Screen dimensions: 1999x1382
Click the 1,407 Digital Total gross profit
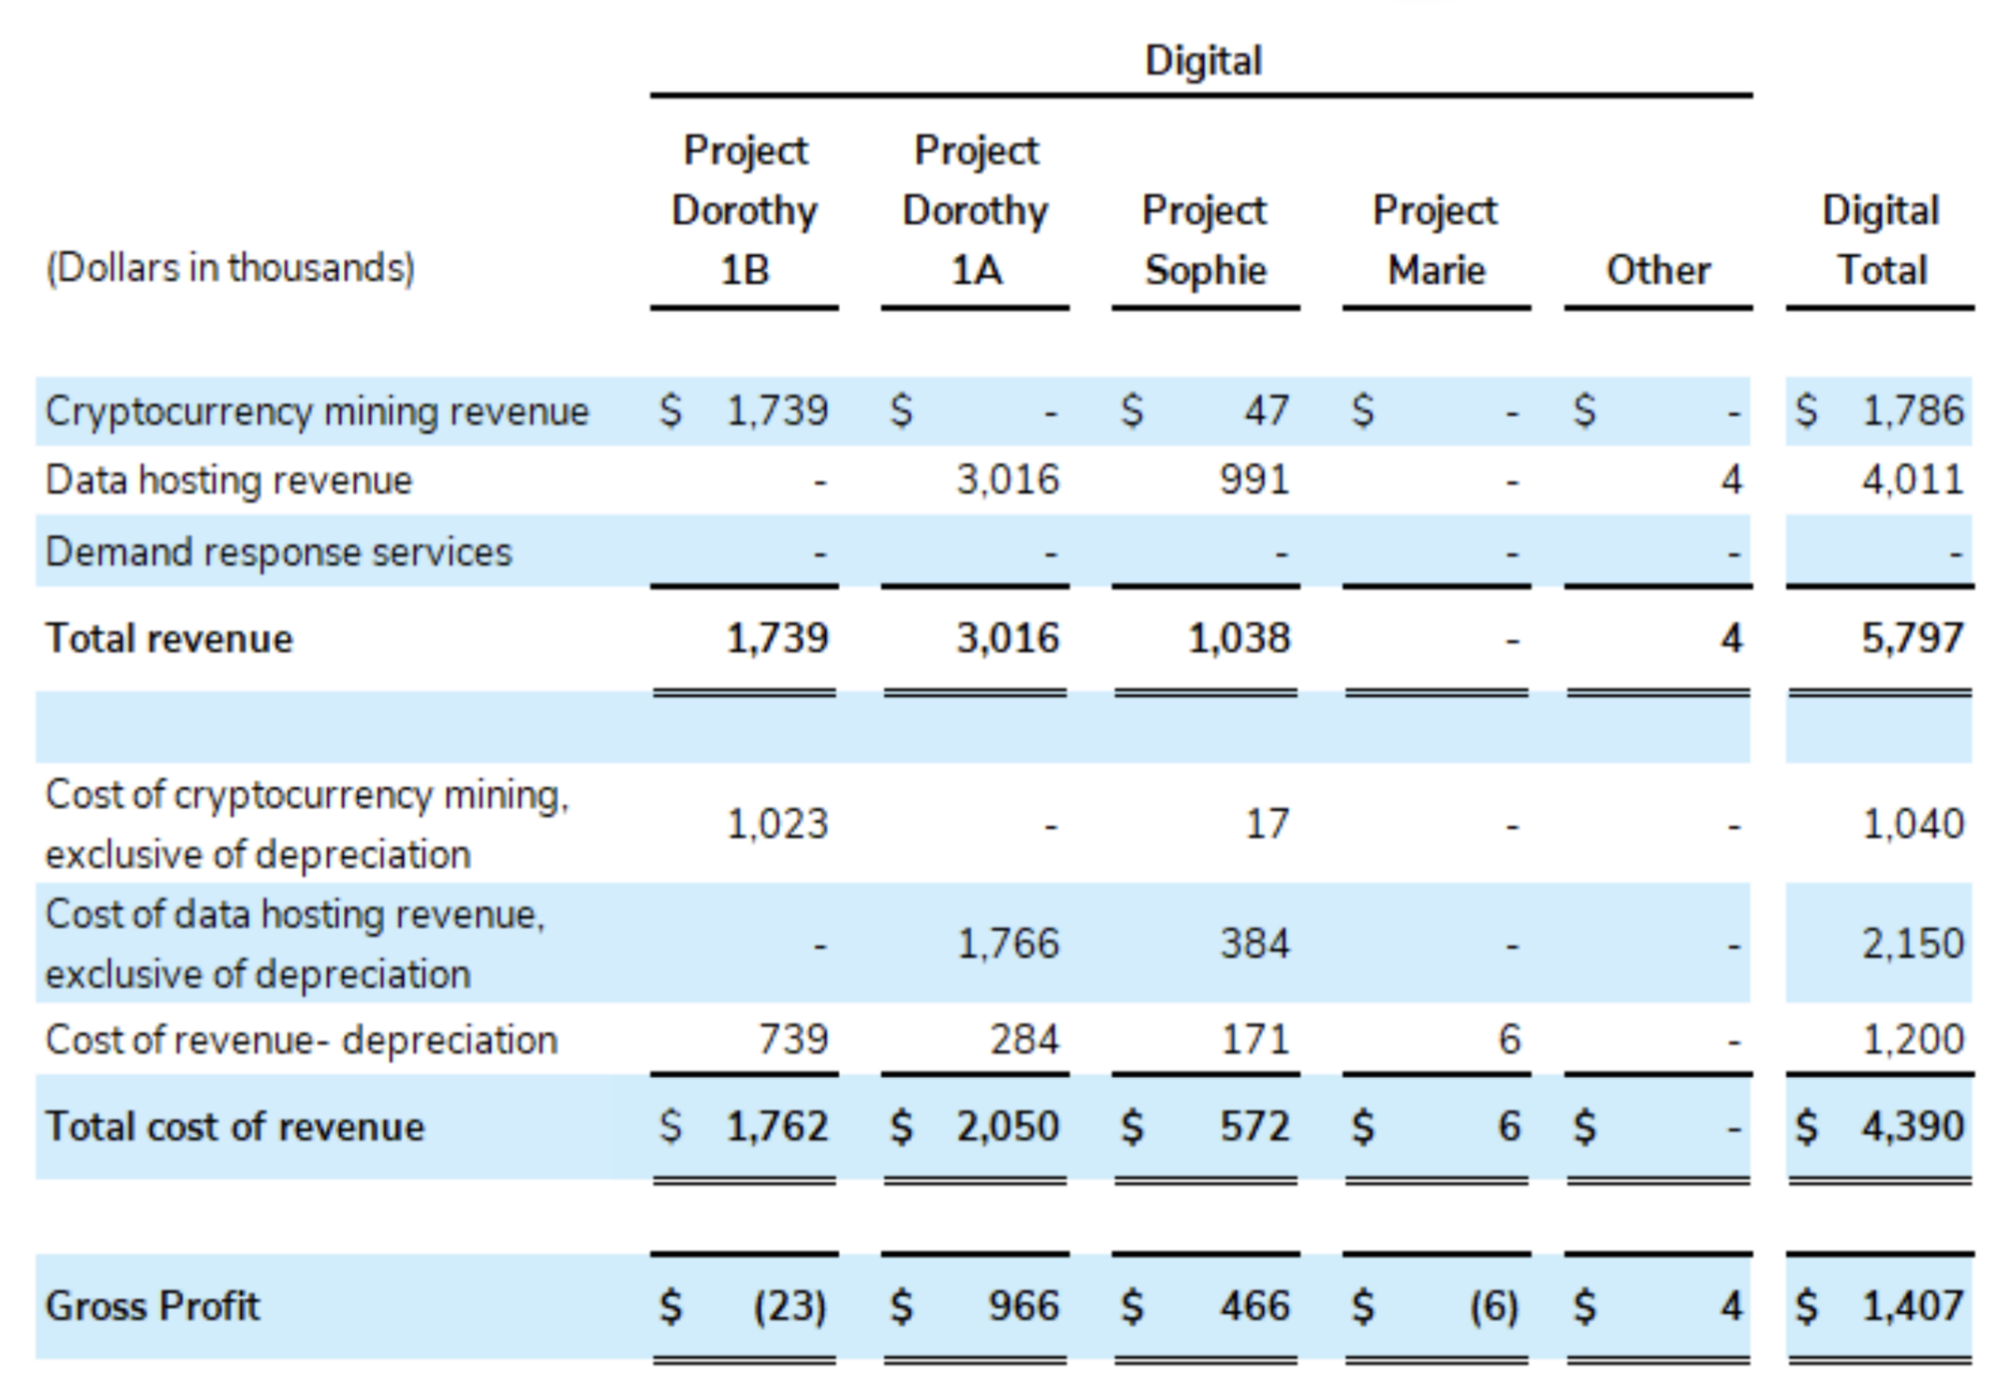pos(1911,1307)
